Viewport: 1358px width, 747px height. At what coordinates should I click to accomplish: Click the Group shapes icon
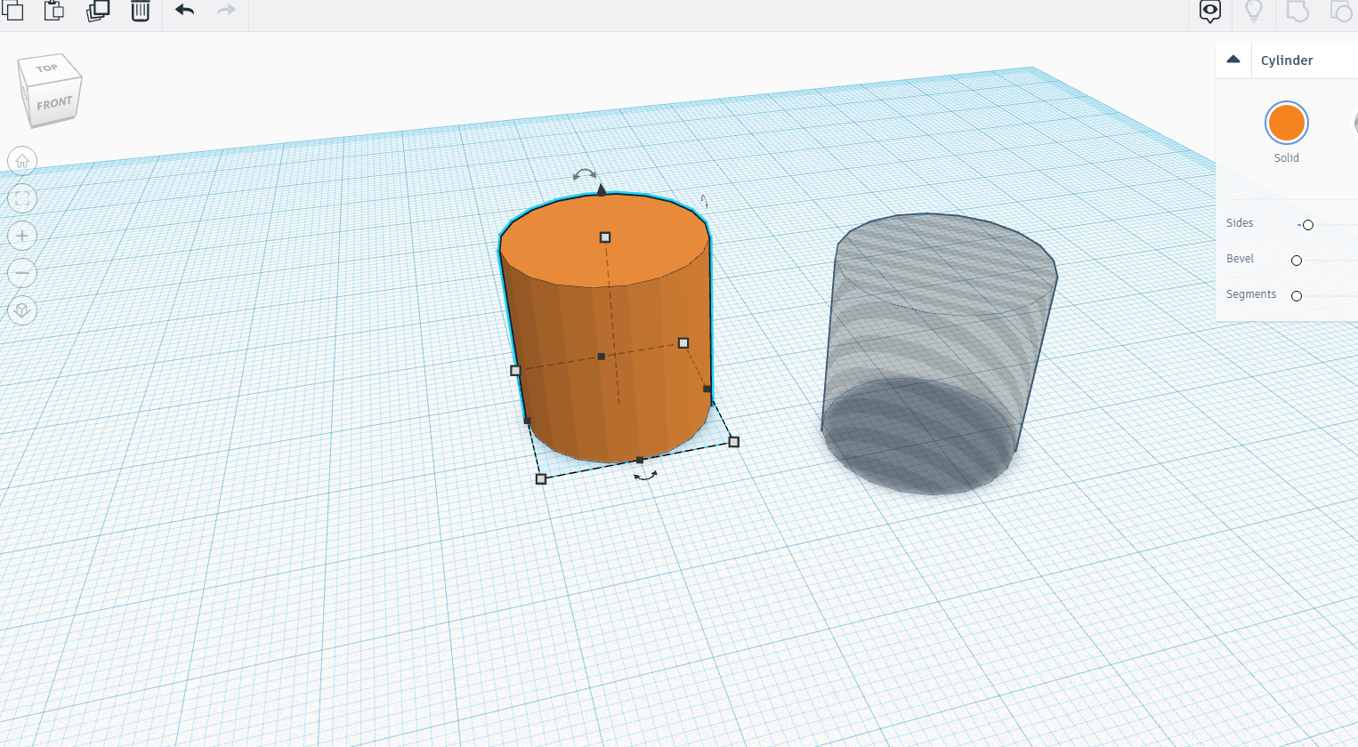(1298, 12)
